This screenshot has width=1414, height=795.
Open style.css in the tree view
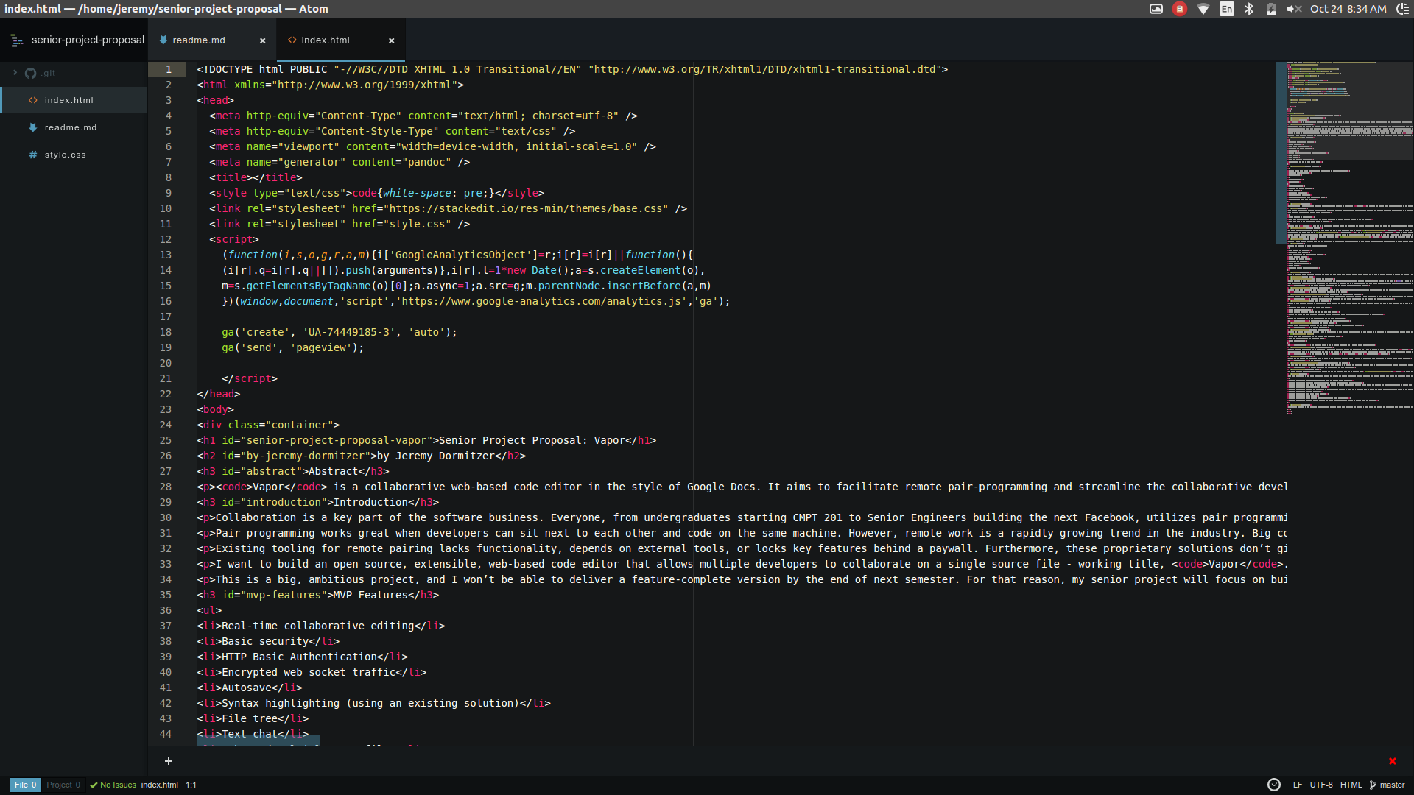tap(65, 155)
